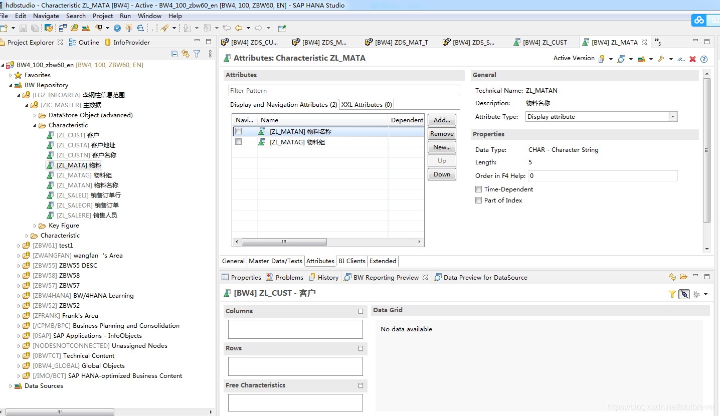720x416 pixels.
Task: Click the grey bug icon in BW Reporting Preview
Action: 696,294
